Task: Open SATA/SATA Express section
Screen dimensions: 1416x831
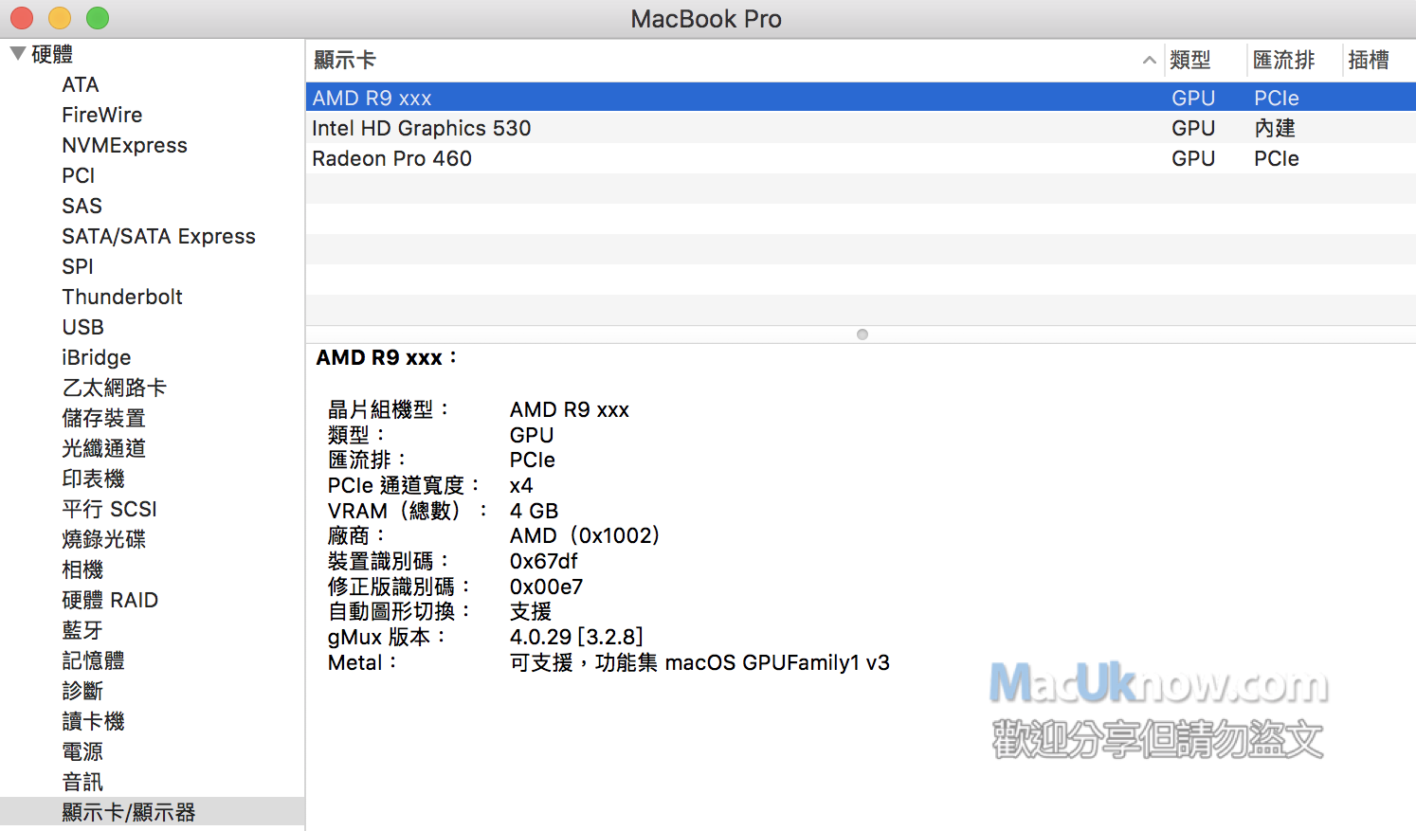Action: point(158,237)
